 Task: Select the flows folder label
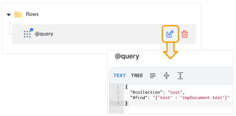(32, 14)
